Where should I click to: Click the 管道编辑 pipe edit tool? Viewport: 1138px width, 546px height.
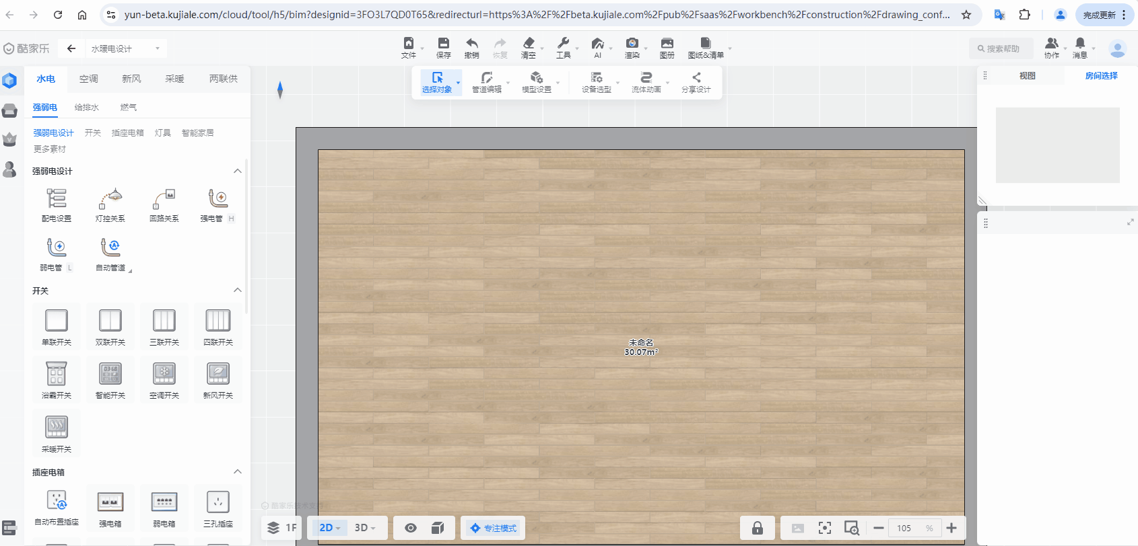coord(486,82)
